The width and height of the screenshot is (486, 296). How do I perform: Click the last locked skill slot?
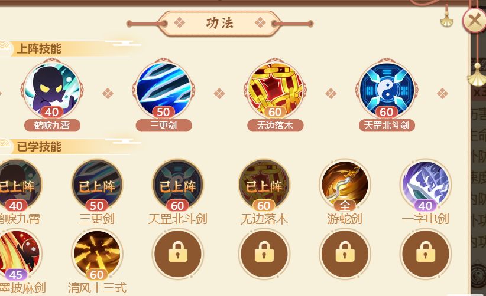click(x=426, y=254)
